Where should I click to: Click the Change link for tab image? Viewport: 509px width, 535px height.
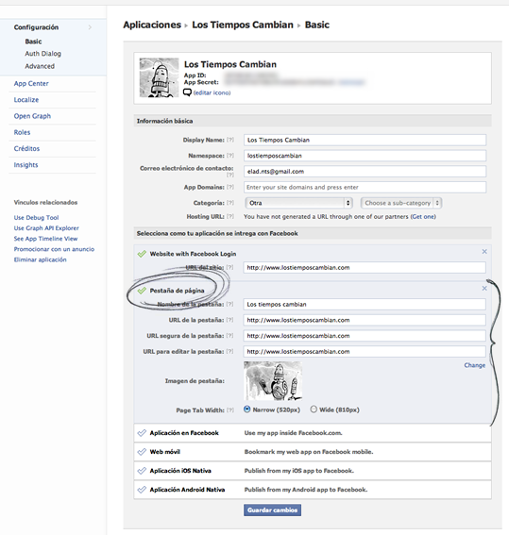click(x=474, y=365)
